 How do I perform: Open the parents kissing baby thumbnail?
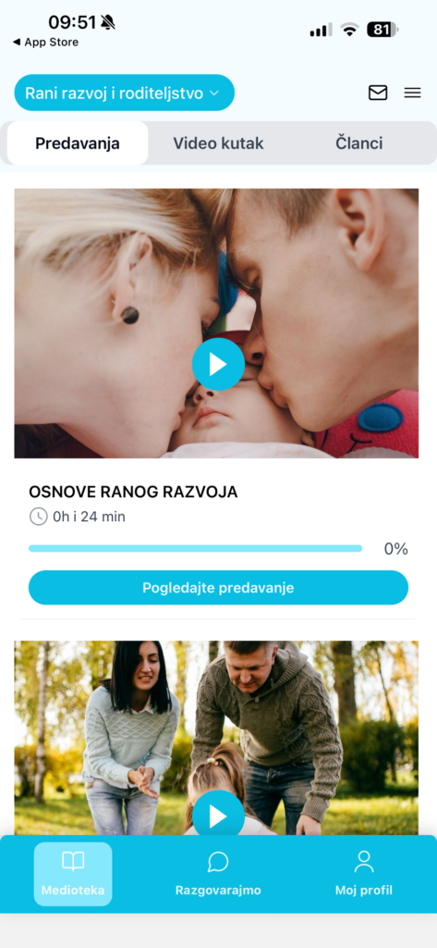pyautogui.click(x=216, y=323)
